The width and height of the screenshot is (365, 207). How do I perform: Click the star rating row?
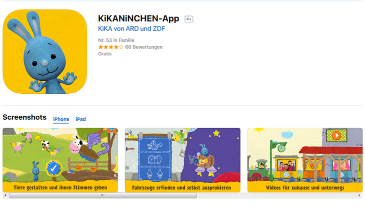tap(111, 47)
